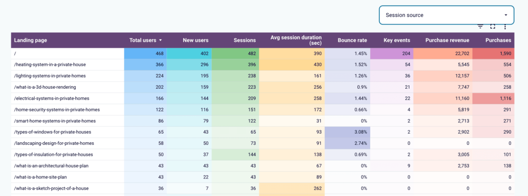Sort by Purchases column header

pyautogui.click(x=499, y=40)
